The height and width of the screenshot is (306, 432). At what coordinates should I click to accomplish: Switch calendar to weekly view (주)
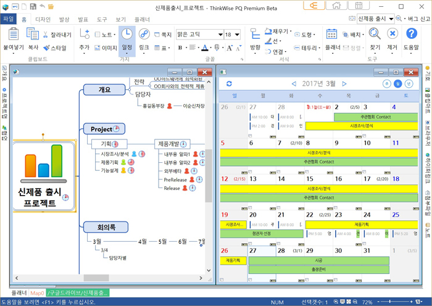(387, 83)
